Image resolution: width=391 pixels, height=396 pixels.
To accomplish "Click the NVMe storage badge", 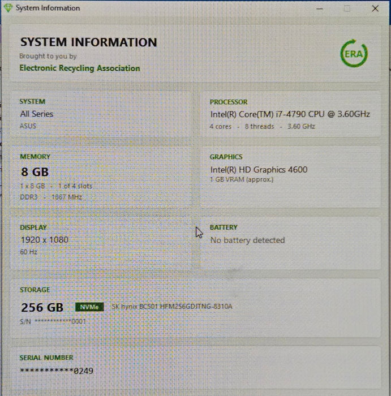I will pos(89,307).
